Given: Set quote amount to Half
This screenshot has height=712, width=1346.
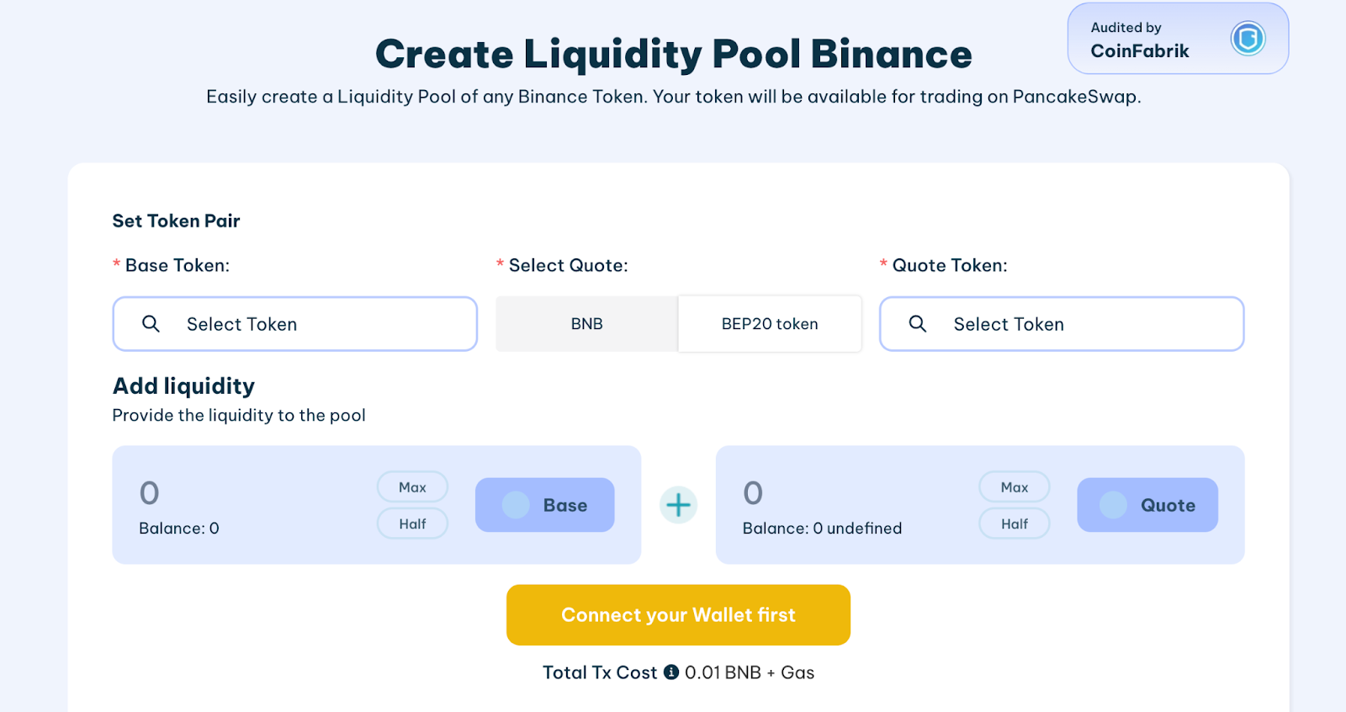Looking at the screenshot, I should point(1014,523).
